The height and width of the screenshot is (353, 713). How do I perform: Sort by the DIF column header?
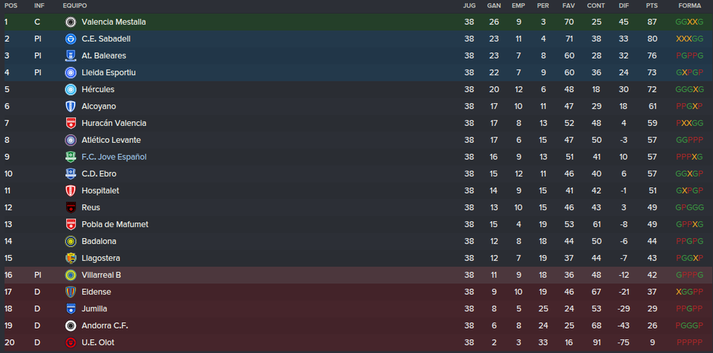[624, 6]
